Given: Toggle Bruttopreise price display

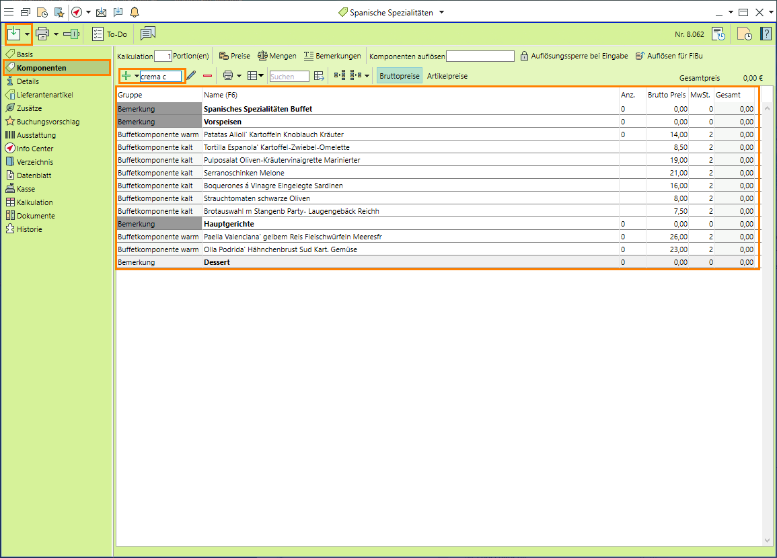Looking at the screenshot, I should (x=399, y=76).
